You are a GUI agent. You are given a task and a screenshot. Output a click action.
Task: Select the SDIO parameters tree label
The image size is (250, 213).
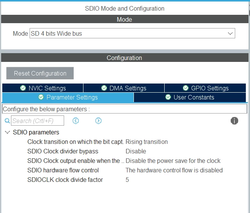pos(36,132)
